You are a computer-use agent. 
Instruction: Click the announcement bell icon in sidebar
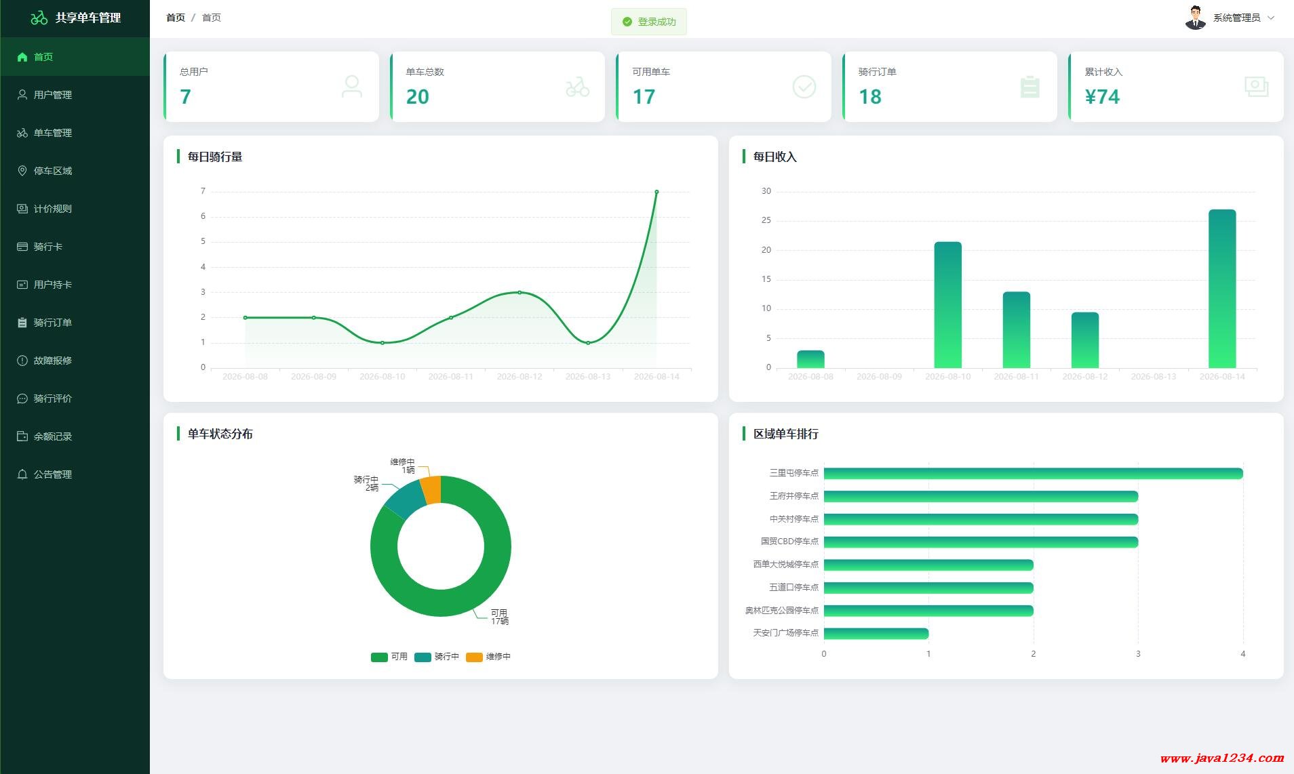(x=22, y=474)
